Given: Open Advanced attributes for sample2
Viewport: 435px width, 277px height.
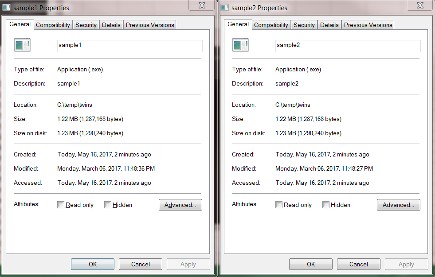Looking at the screenshot, I should pyautogui.click(x=398, y=205).
